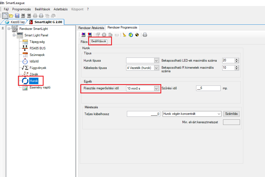The image size is (265, 177).
Task: Open the Központ menu
Action: pos(77,9)
